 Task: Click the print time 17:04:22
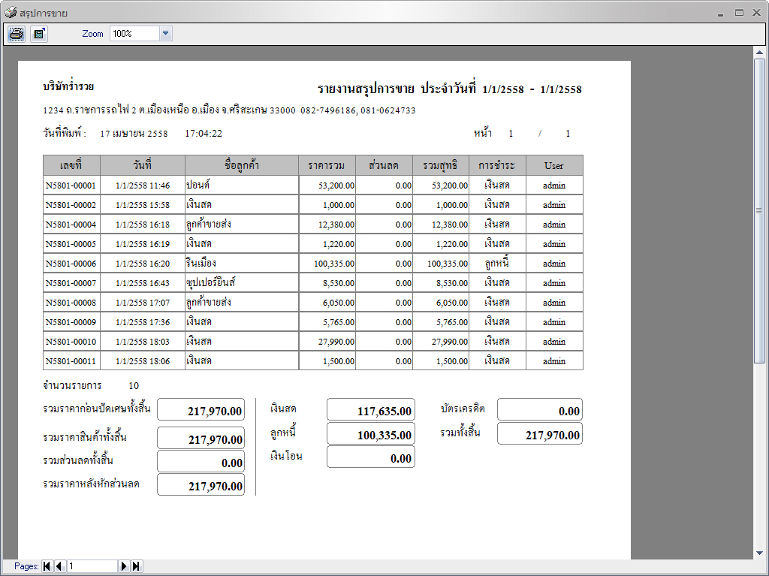click(x=204, y=134)
